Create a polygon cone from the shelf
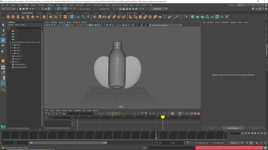Viewport: 268px width, 150px height. click(23, 17)
